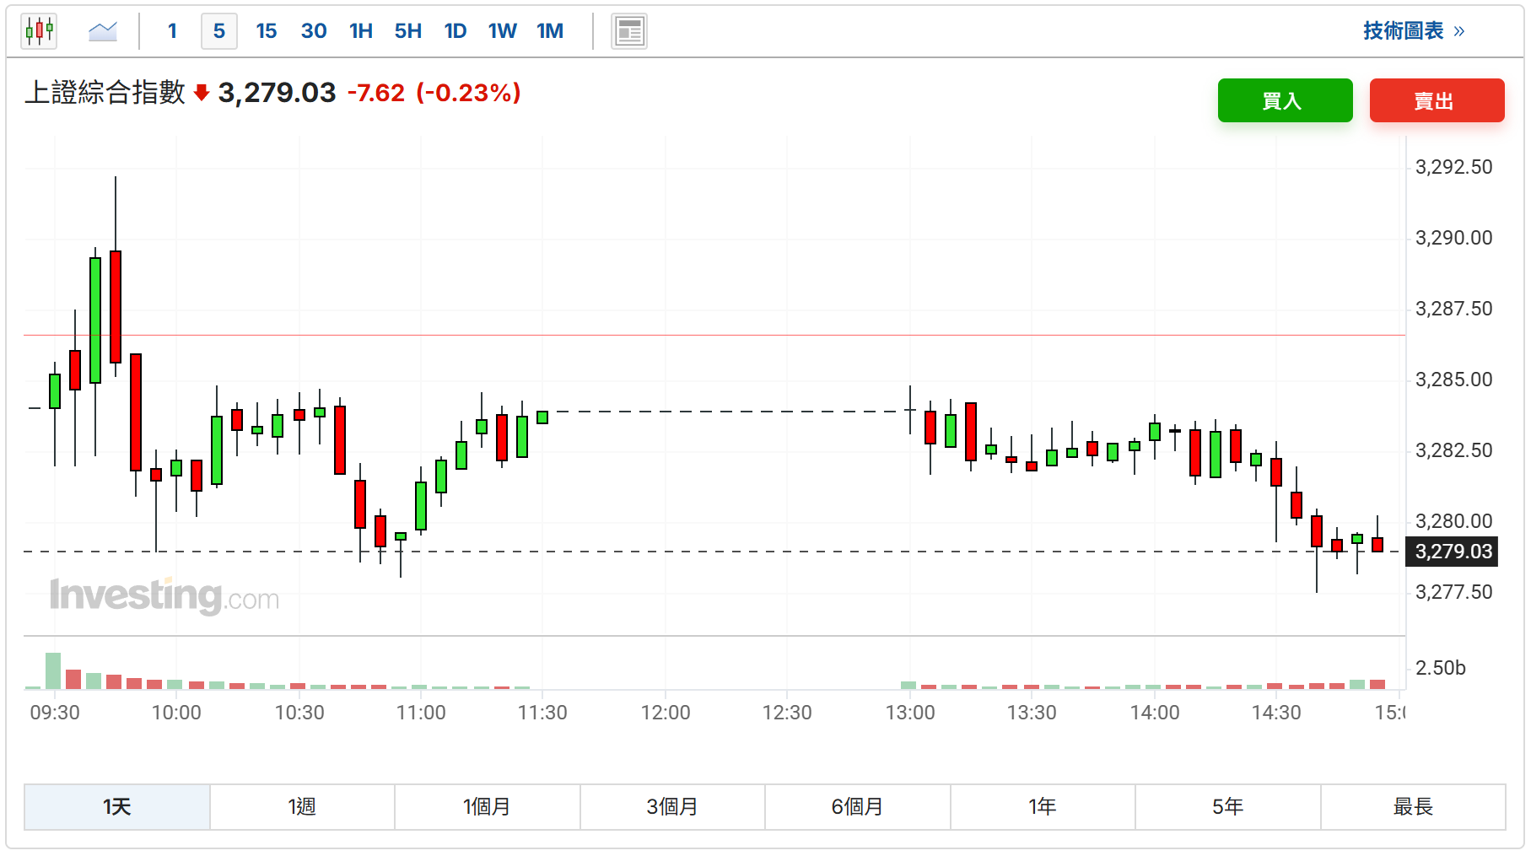The width and height of the screenshot is (1531, 856).
Task: Click the 13:30 time axis label
Action: click(1032, 713)
